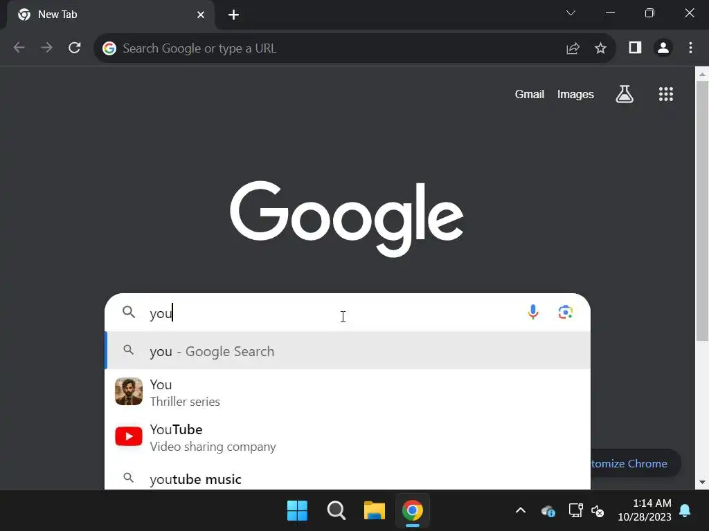Screen dimensions: 709x531
Task: Select the "You Thriller series" suggestion
Action: pyautogui.click(x=348, y=393)
